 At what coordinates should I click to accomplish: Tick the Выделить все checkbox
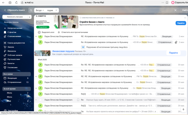click(x=39, y=32)
